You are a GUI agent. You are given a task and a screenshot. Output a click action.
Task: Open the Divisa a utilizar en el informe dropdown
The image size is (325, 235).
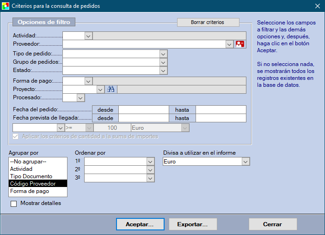coord(245,162)
